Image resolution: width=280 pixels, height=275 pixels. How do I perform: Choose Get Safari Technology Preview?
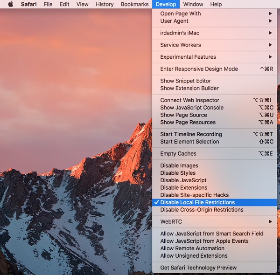click(x=215, y=268)
